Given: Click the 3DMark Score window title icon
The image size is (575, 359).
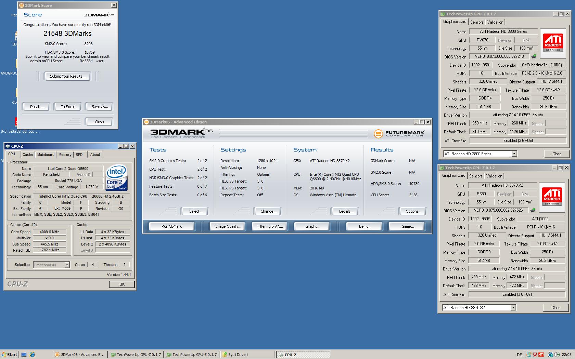Looking at the screenshot, I should [21, 5].
